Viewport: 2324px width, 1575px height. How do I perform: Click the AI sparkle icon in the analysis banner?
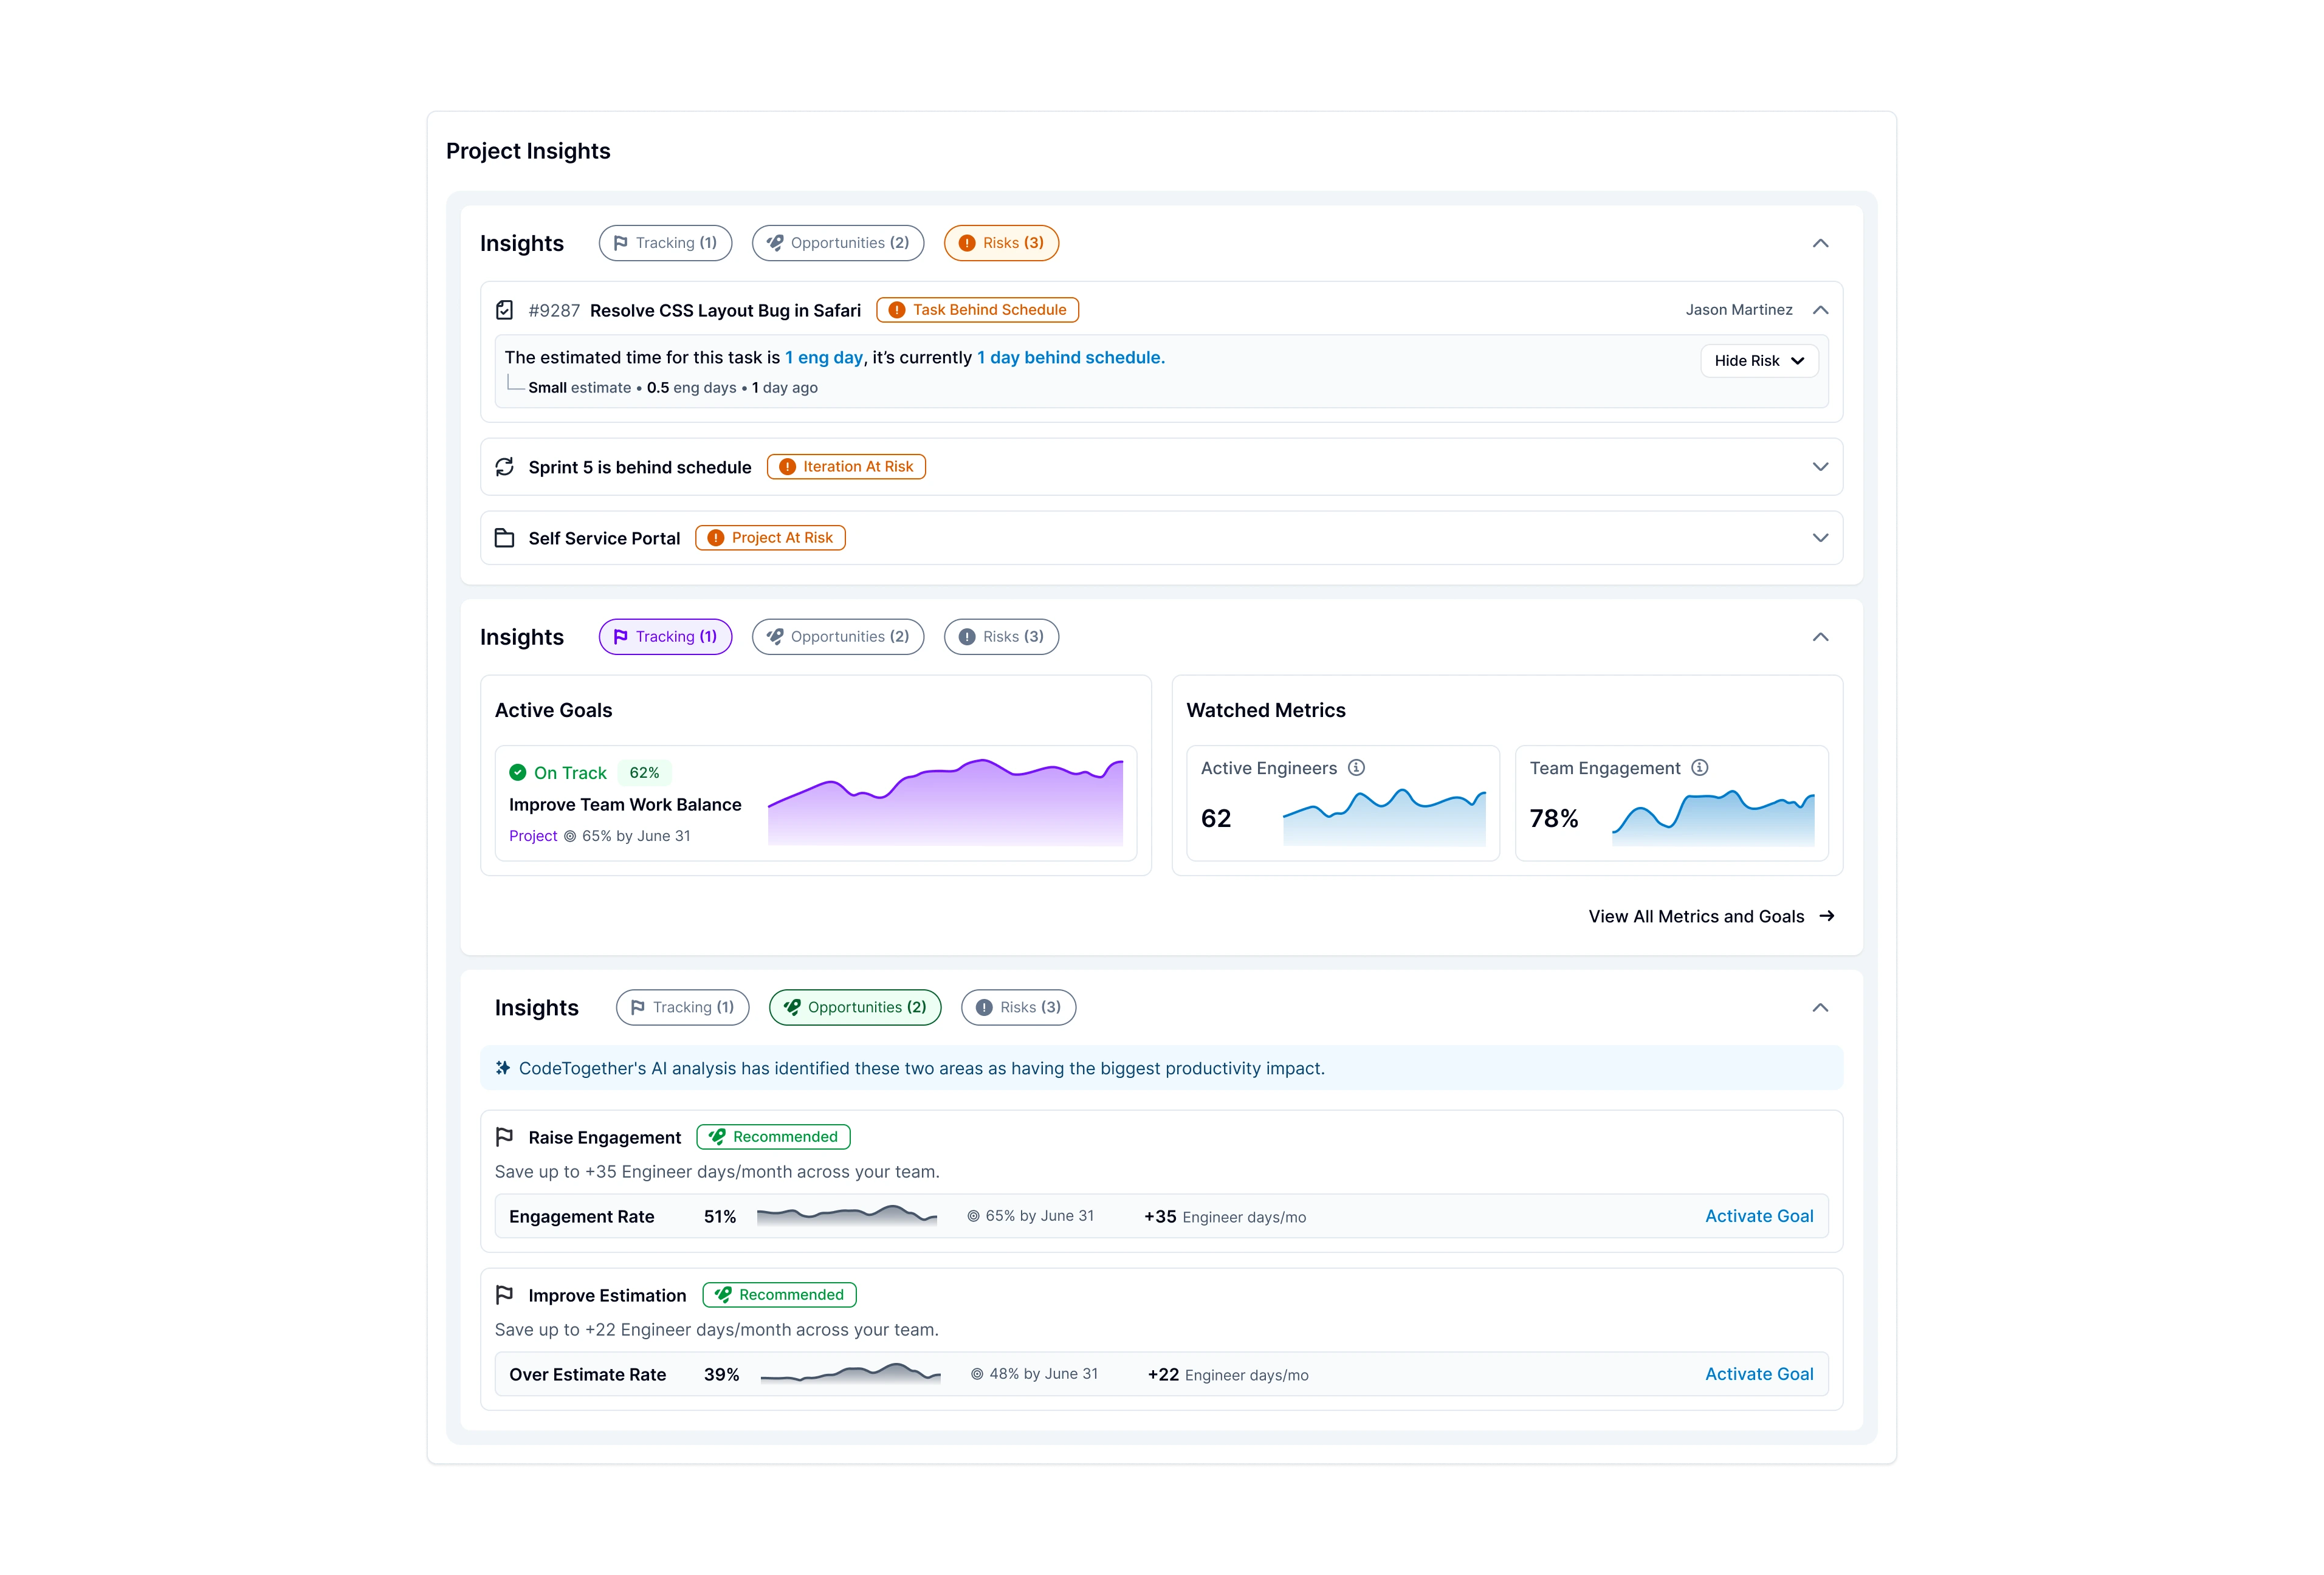click(x=504, y=1067)
